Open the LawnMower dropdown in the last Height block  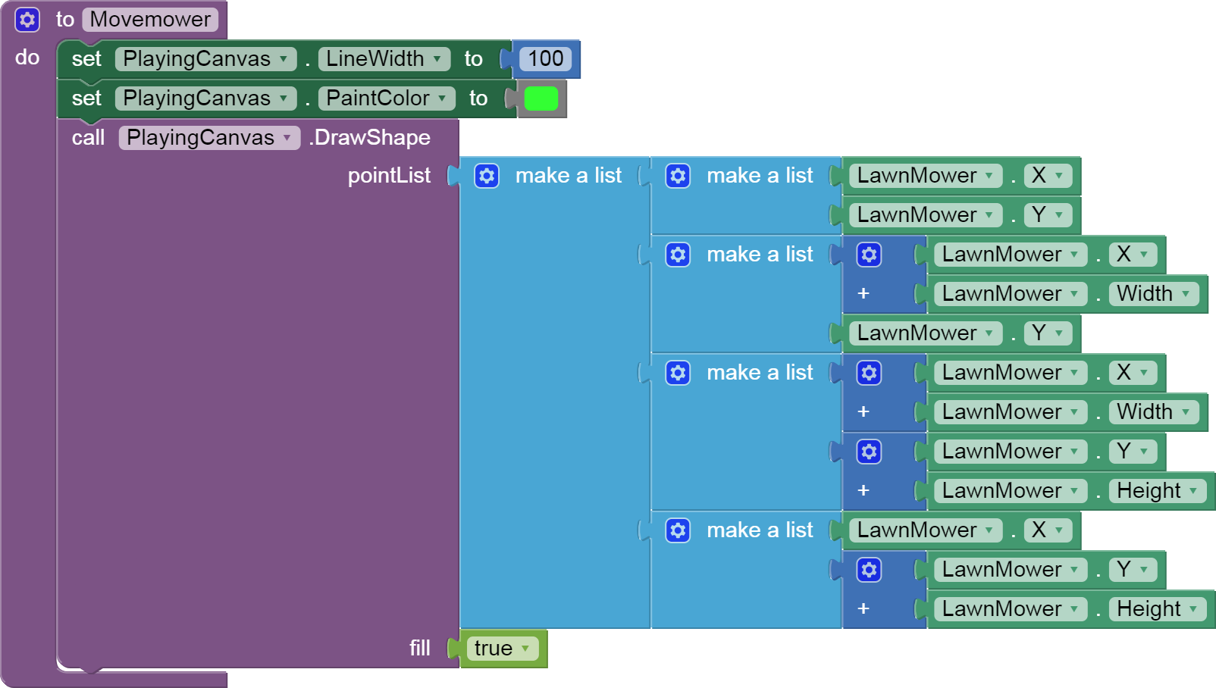pyautogui.click(x=1011, y=609)
